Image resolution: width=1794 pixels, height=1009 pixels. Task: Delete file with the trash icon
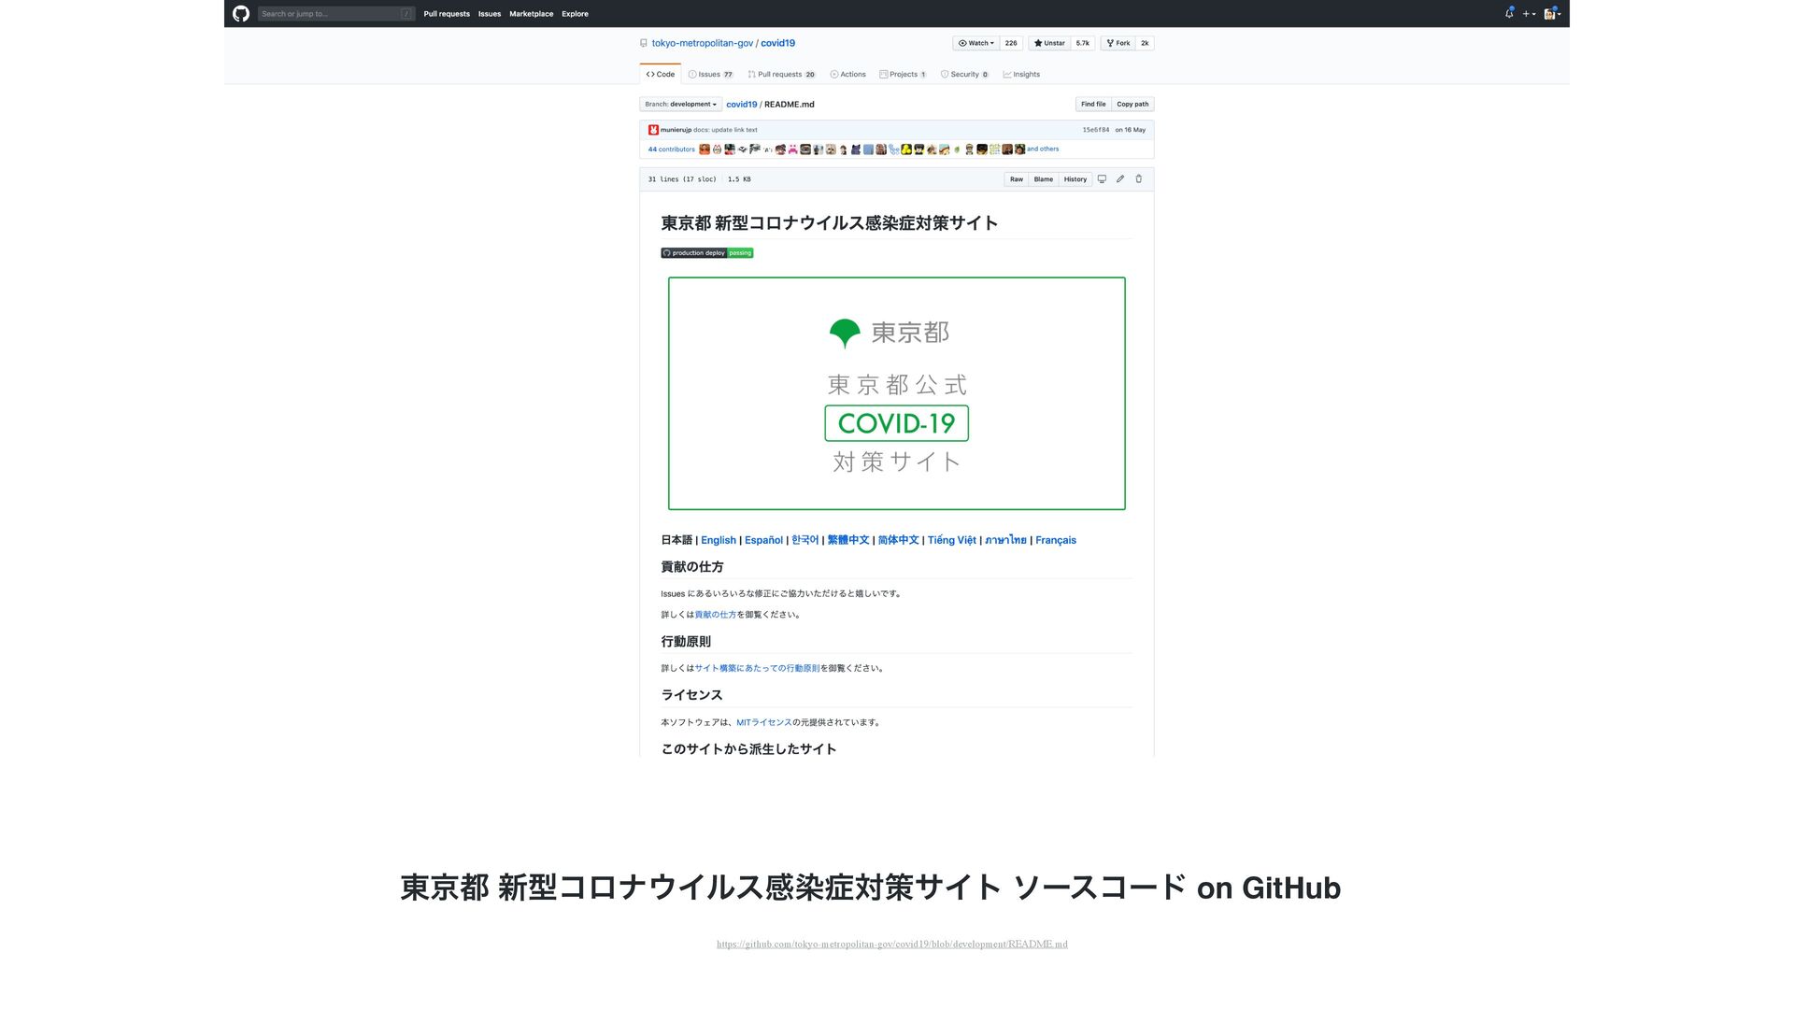pos(1138,179)
